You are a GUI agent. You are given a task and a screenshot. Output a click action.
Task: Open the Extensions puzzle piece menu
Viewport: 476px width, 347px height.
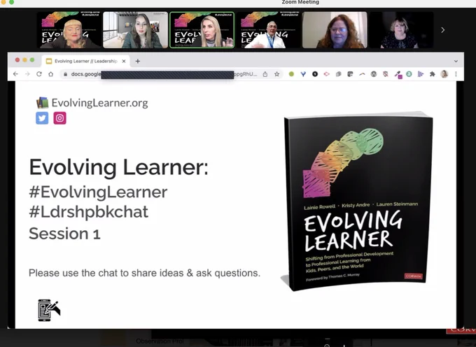coord(433,73)
